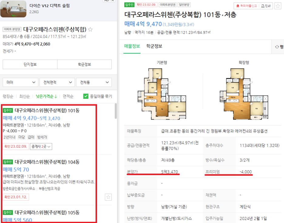Click 확인 23.02.09. badge in listing list
The width and height of the screenshot is (284, 223).
16,147
